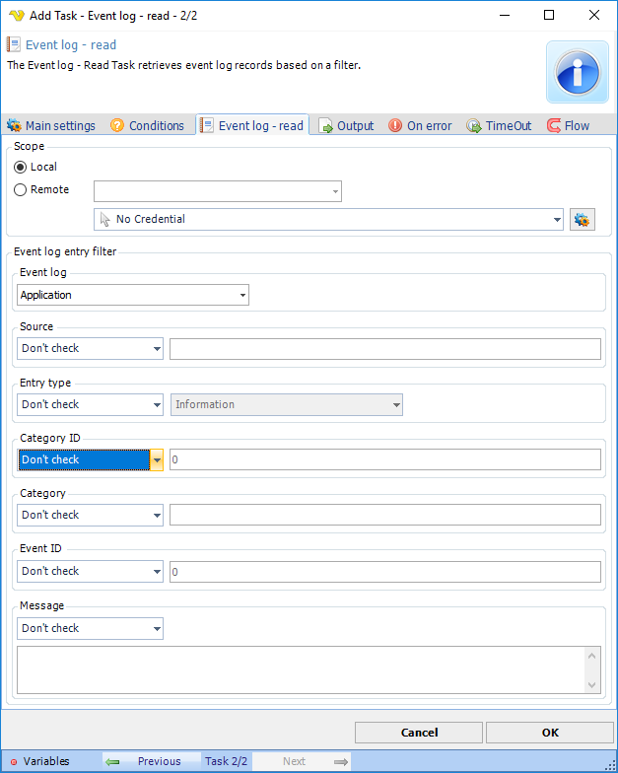Switch to the Main settings tab
618x773 pixels.
(x=51, y=126)
